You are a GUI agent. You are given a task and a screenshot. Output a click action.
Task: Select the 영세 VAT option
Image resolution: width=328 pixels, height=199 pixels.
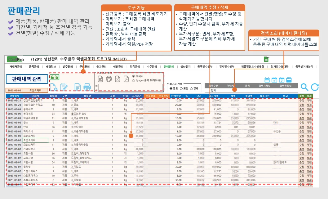[191, 89]
